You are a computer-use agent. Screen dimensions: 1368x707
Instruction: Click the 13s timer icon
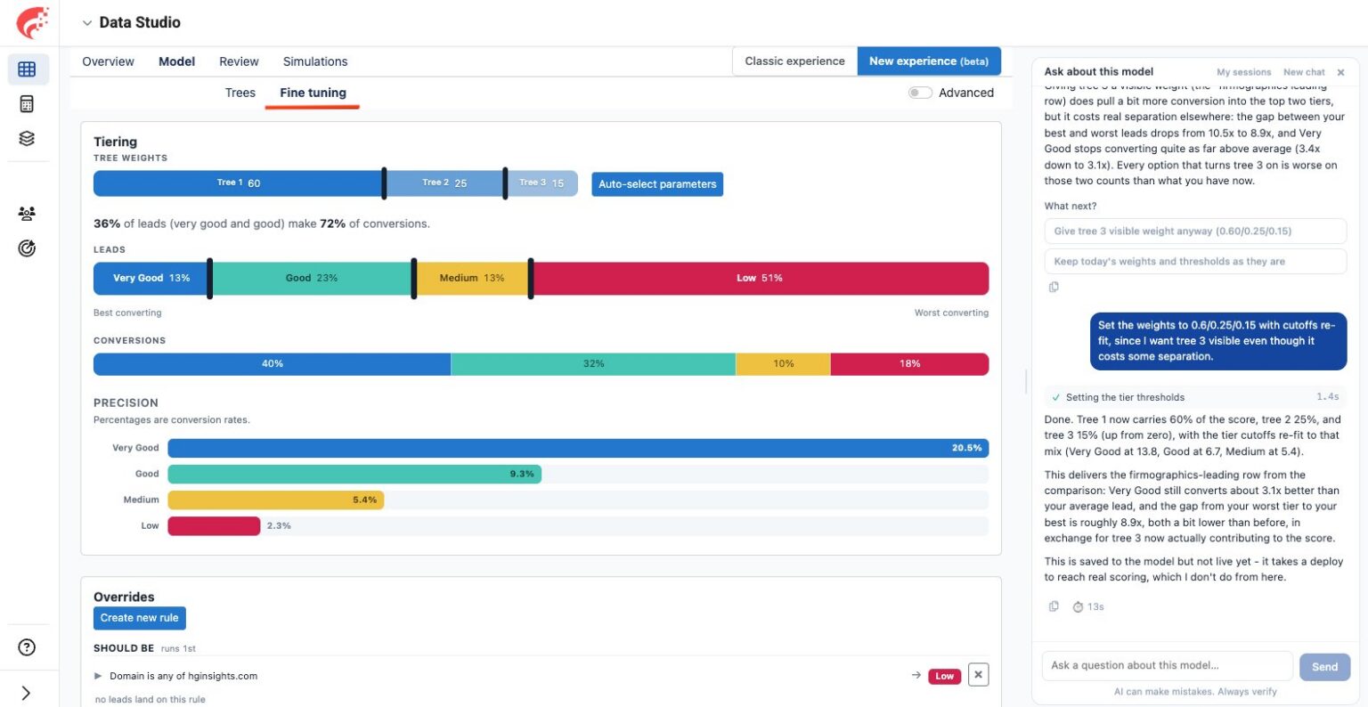point(1078,607)
